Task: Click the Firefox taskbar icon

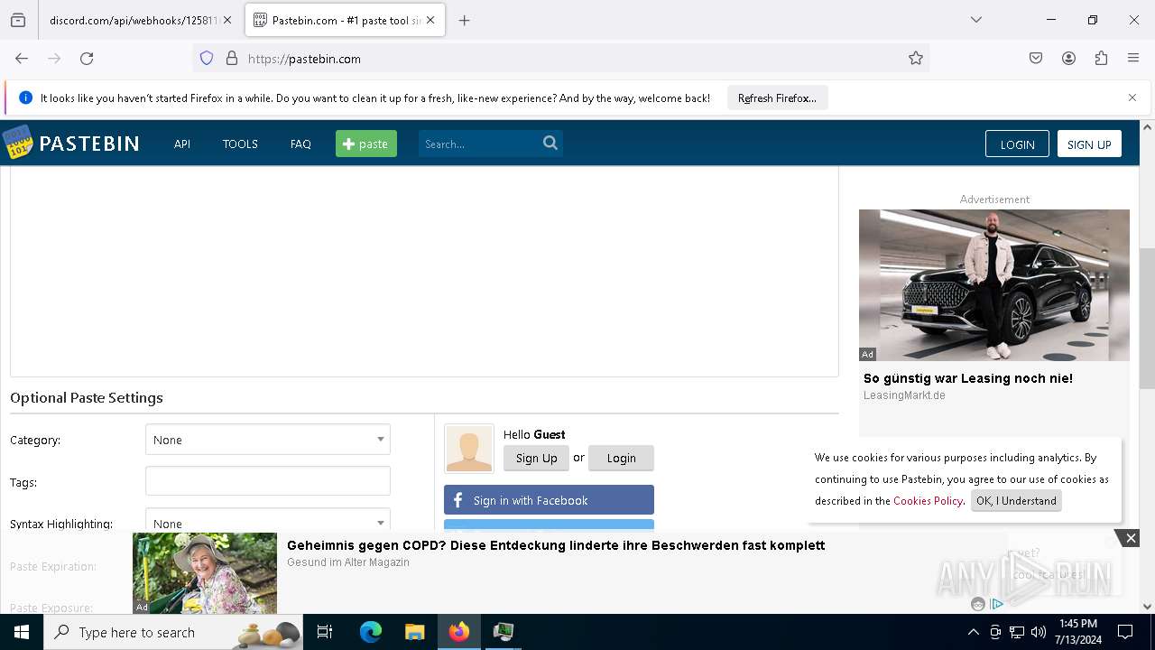Action: tap(459, 632)
